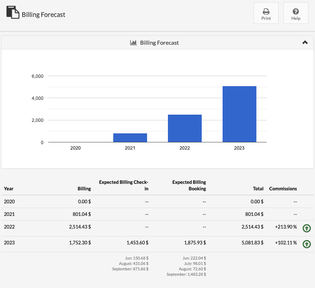
Task: Select the 2021 year cell in table
Action: tap(9, 214)
